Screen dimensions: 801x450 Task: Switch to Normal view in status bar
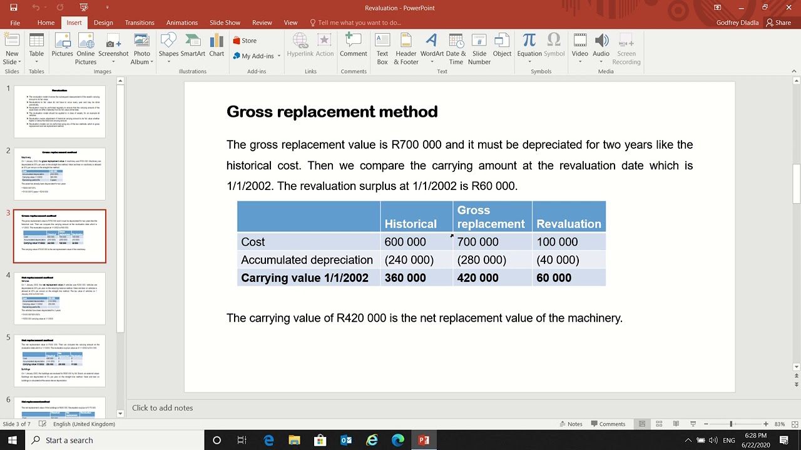(641, 424)
